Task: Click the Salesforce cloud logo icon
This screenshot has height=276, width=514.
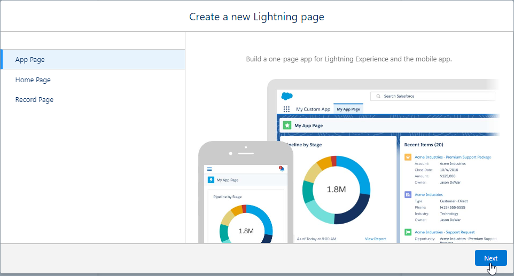Action: 287,96
